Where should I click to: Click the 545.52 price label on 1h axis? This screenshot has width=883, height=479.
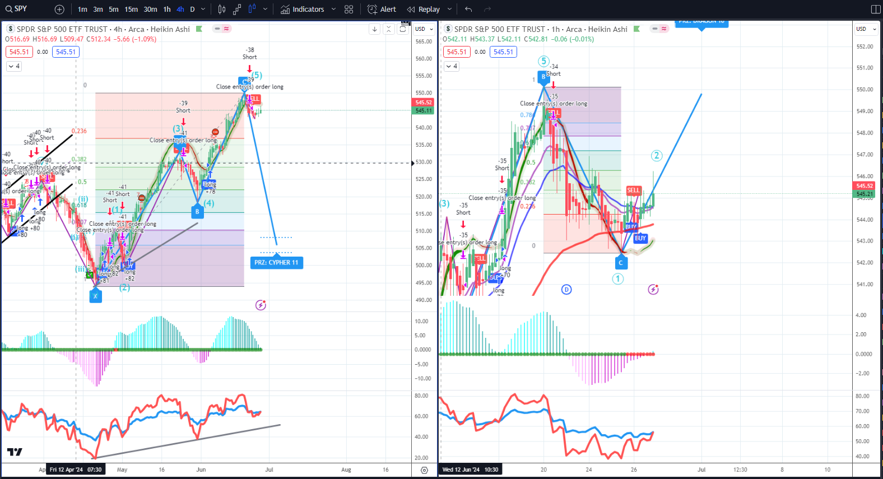(x=865, y=186)
